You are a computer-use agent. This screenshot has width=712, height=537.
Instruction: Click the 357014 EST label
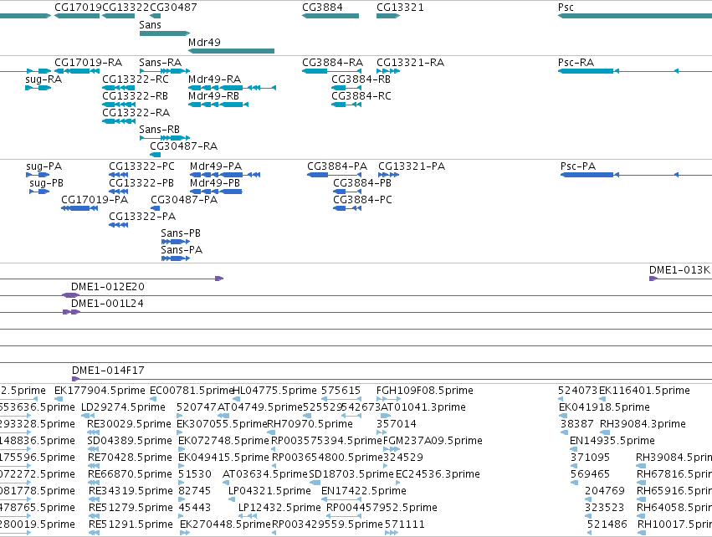[397, 424]
